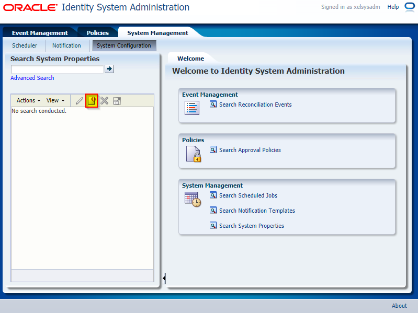Click the Event Management list icon
The height and width of the screenshot is (313, 418).
click(x=192, y=108)
